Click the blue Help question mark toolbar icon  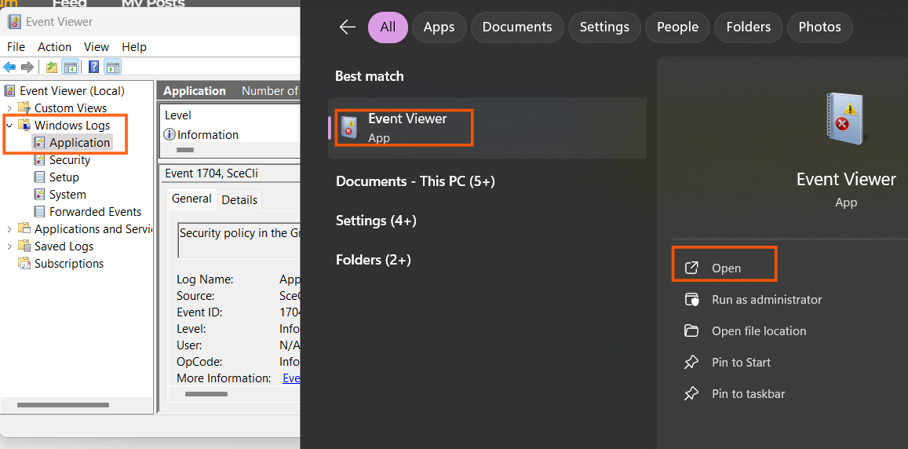(x=94, y=68)
